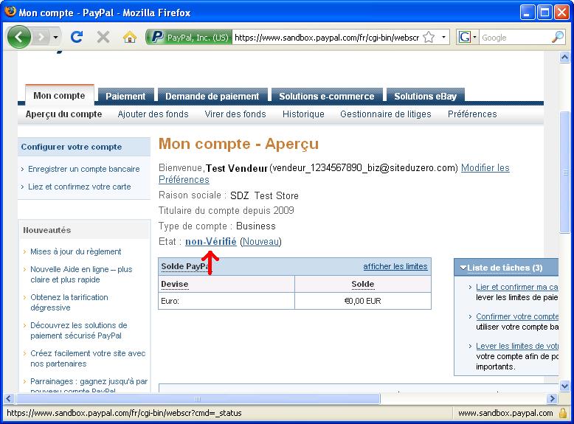The image size is (574, 424).
Task: Switch to the Demande de paiement tab
Action: [212, 96]
